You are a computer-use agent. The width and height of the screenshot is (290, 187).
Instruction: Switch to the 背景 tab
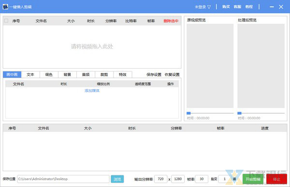pyautogui.click(x=67, y=74)
